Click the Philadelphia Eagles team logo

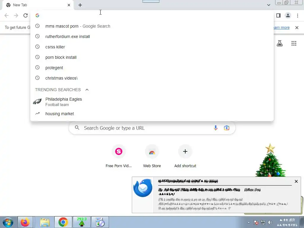(37, 102)
